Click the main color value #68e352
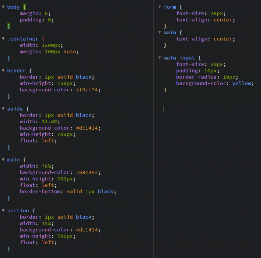The image size is (261, 258). point(87,173)
